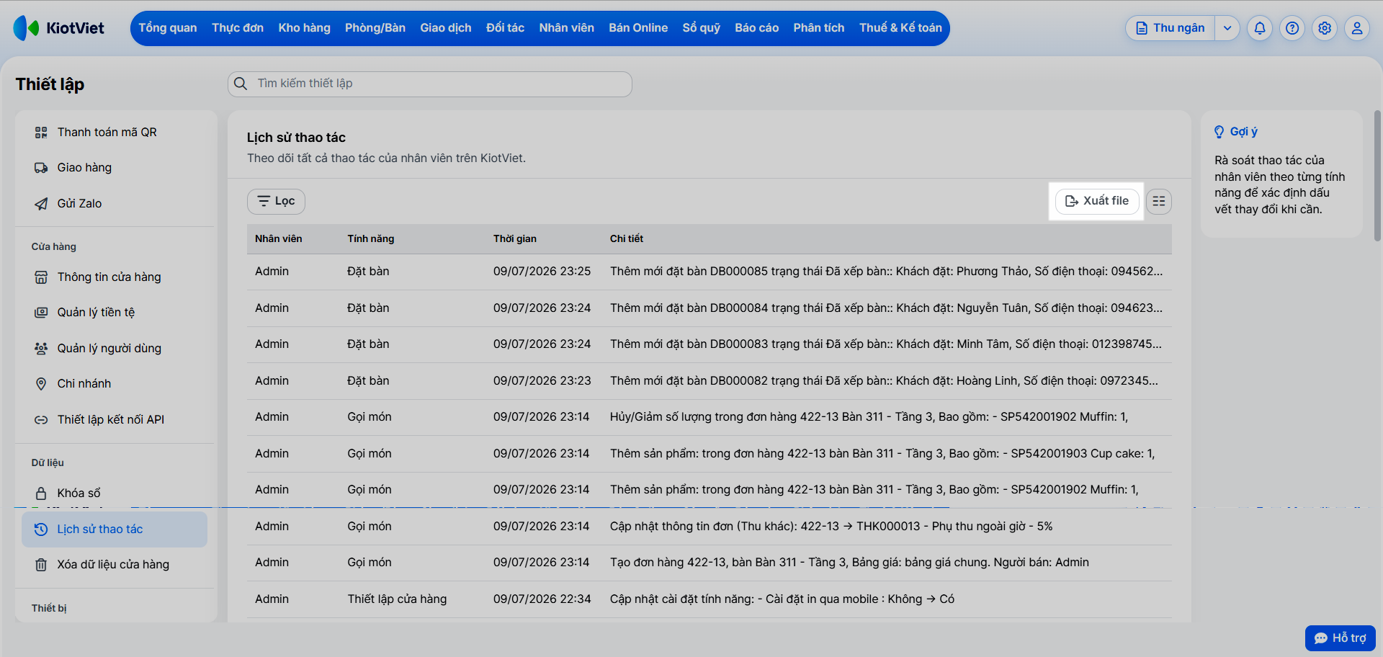The image size is (1383, 657).
Task: Select the Cập nhật thông tin đơn THK000013 row
Action: 710,527
